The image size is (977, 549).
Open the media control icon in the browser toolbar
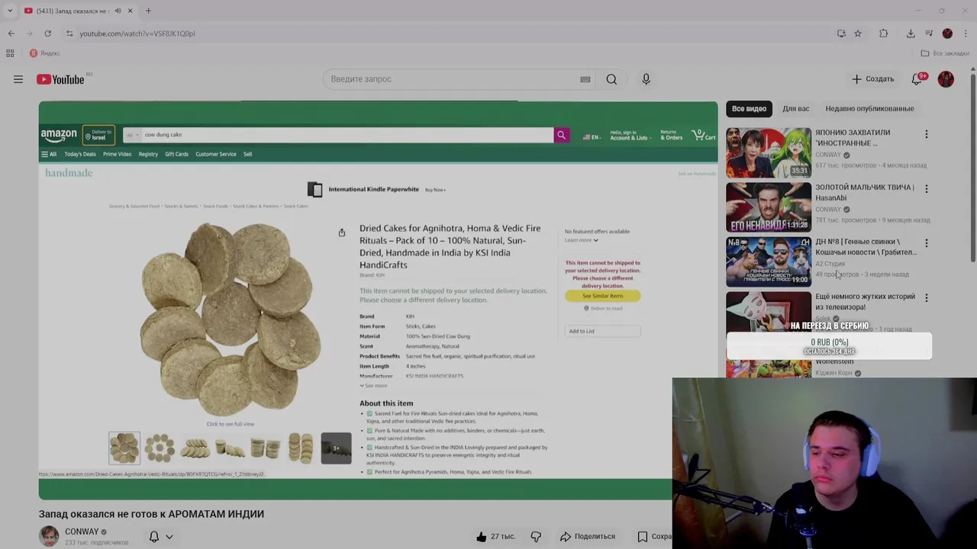tap(929, 34)
